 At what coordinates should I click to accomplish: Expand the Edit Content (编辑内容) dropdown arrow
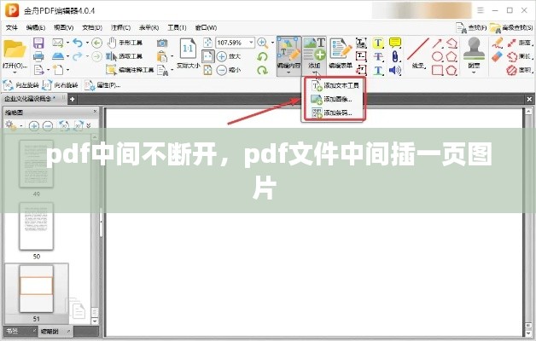tap(288, 73)
